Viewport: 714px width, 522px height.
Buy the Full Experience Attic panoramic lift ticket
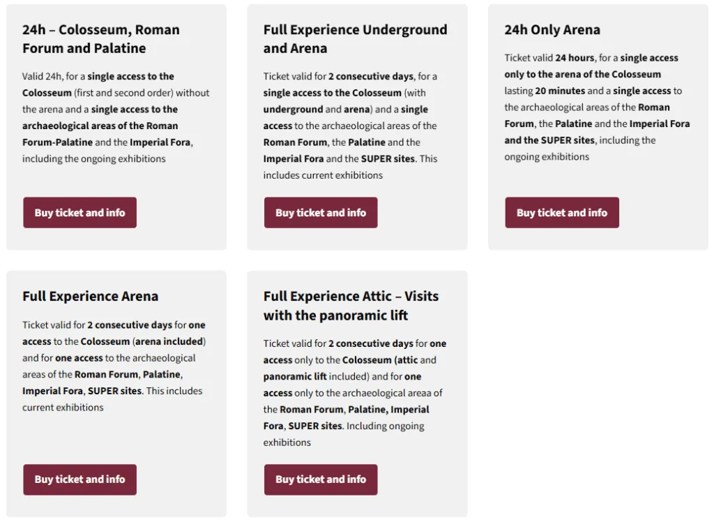[x=321, y=479]
